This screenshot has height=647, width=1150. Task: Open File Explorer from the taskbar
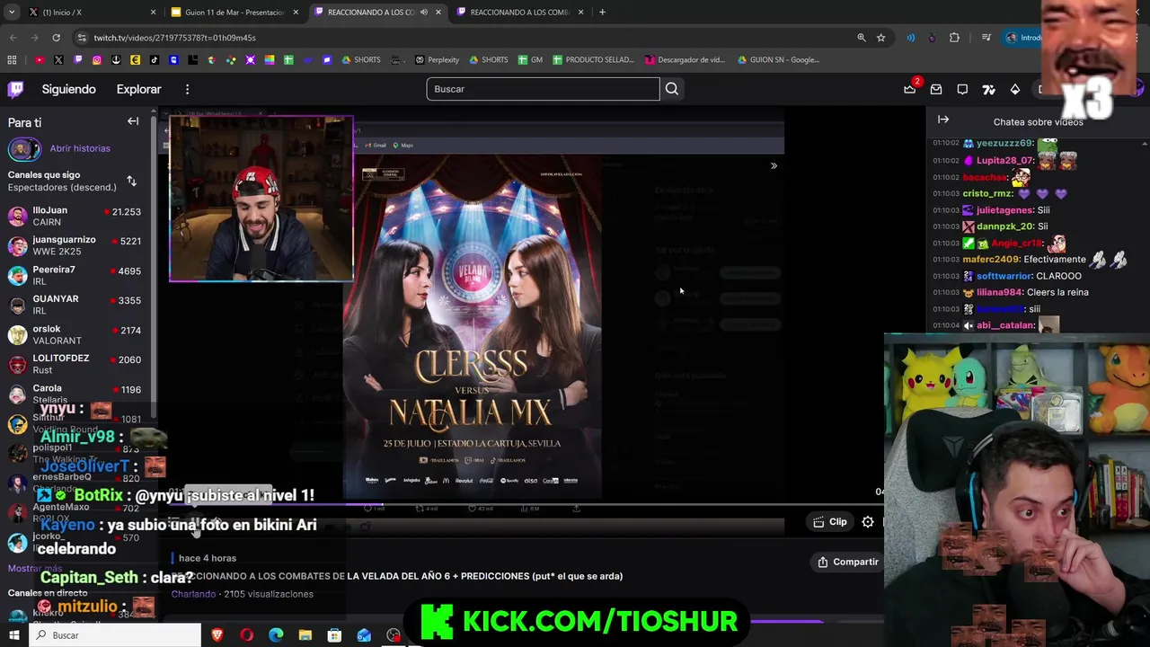(x=305, y=635)
